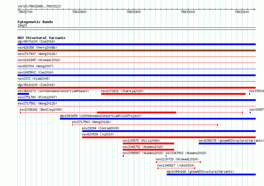The image size is (264, 186).
Task: Select the thin red nsv1146827 line
Action: [x=176, y=168]
